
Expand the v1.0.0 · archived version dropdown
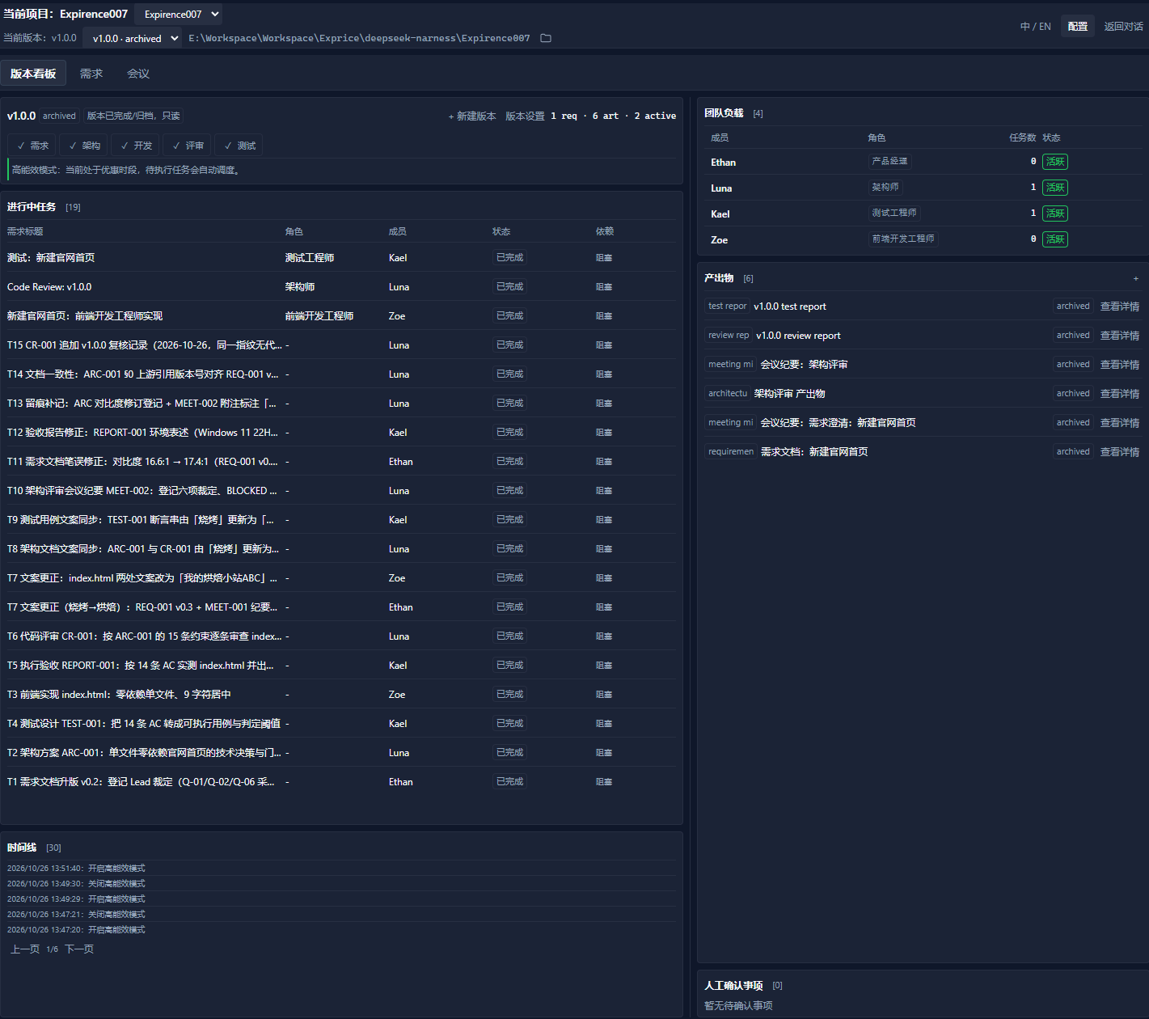pyautogui.click(x=132, y=38)
